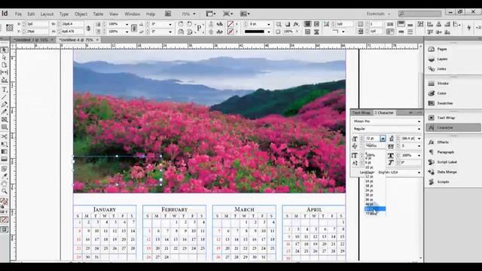Open the Layout menu
This screenshot has height=271, width=482.
(47, 14)
